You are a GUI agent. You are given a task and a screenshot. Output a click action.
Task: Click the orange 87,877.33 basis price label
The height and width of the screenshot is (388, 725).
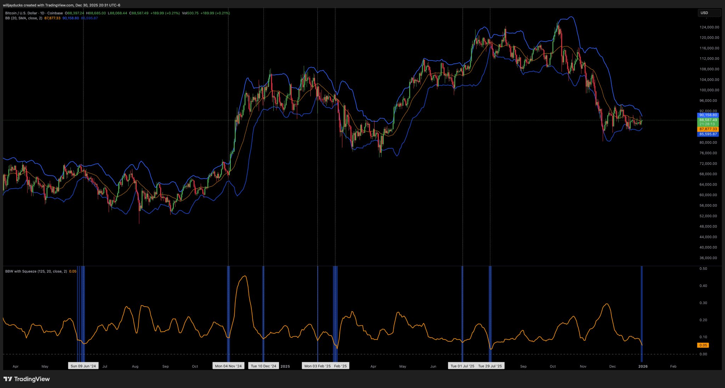pyautogui.click(x=708, y=129)
